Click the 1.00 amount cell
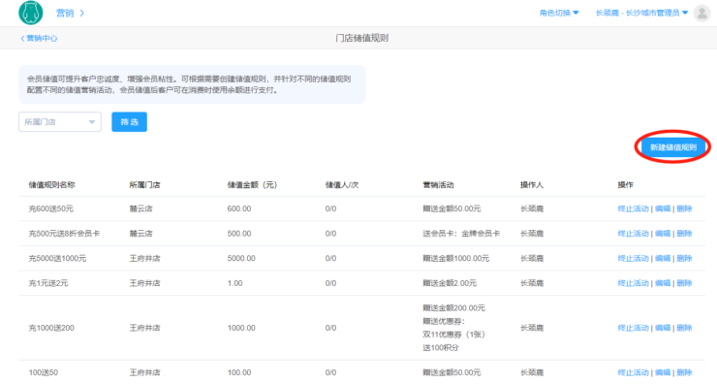This screenshot has width=717, height=384. coord(235,283)
